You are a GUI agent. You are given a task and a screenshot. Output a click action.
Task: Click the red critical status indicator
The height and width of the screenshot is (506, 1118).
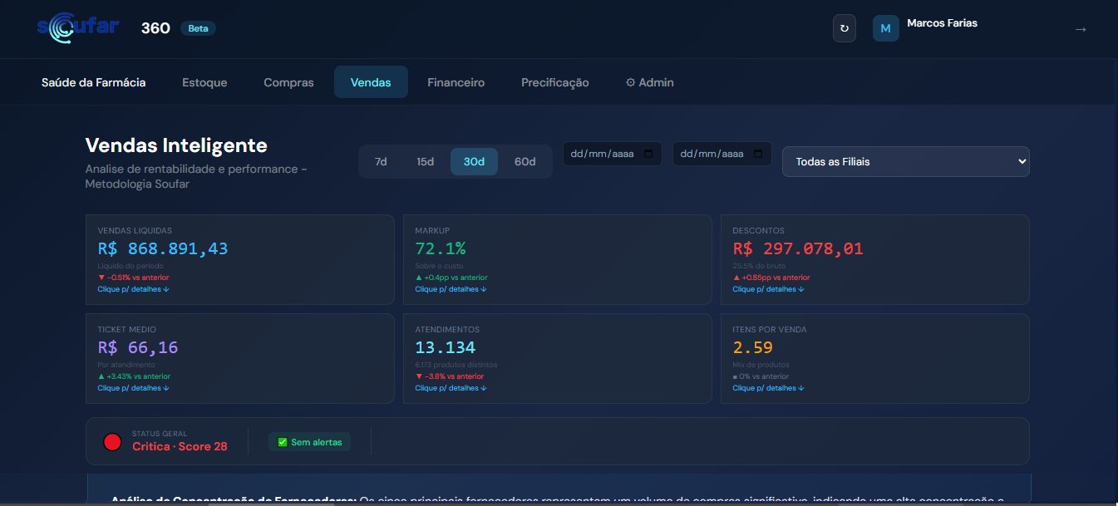(x=112, y=442)
